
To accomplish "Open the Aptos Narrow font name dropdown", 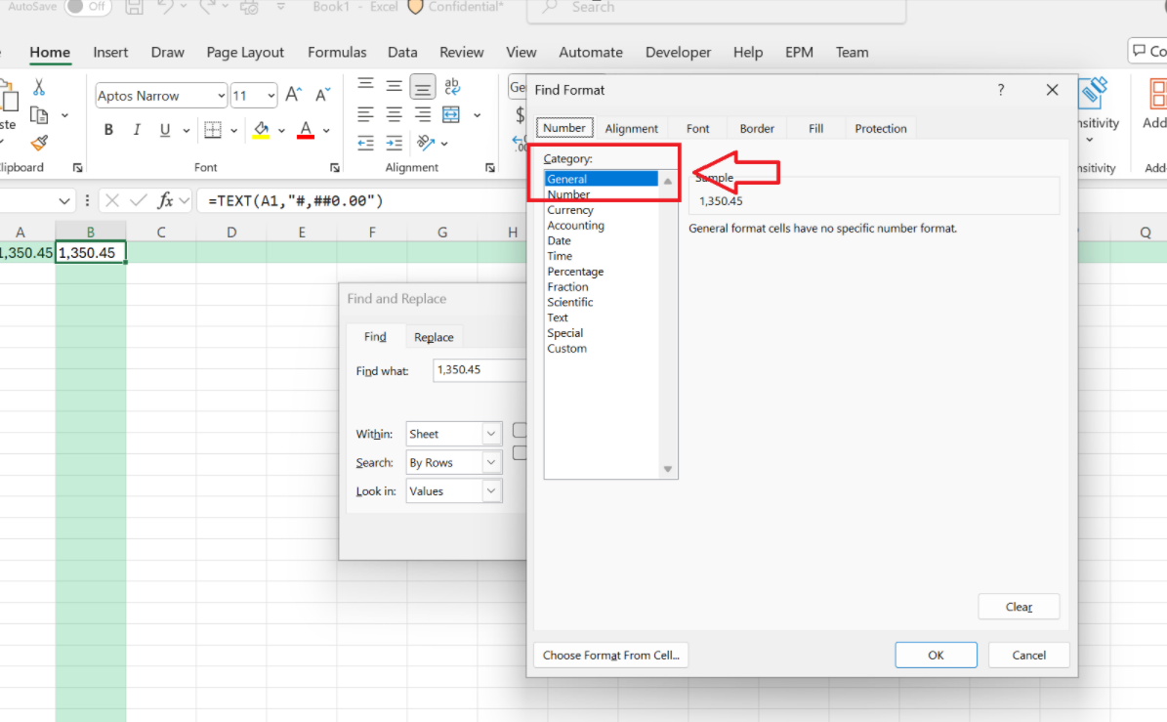I will [221, 96].
